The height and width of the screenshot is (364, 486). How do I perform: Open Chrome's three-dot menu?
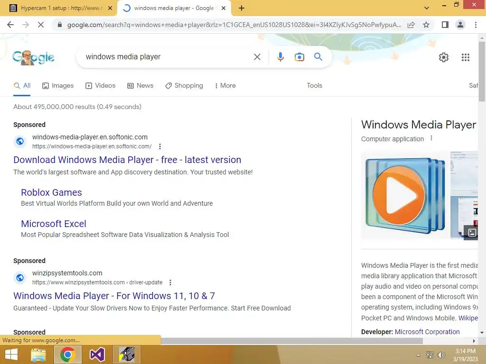[476, 25]
